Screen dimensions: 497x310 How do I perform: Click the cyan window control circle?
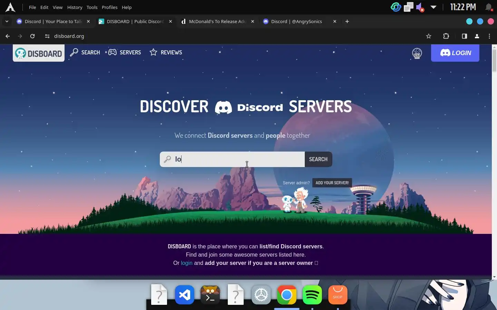point(469,21)
